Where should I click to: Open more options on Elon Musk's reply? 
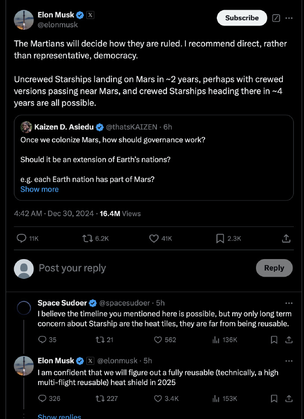[x=289, y=361]
